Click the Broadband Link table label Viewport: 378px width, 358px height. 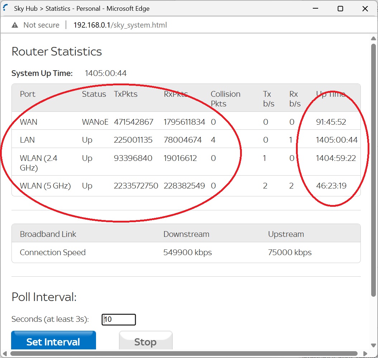(x=48, y=234)
